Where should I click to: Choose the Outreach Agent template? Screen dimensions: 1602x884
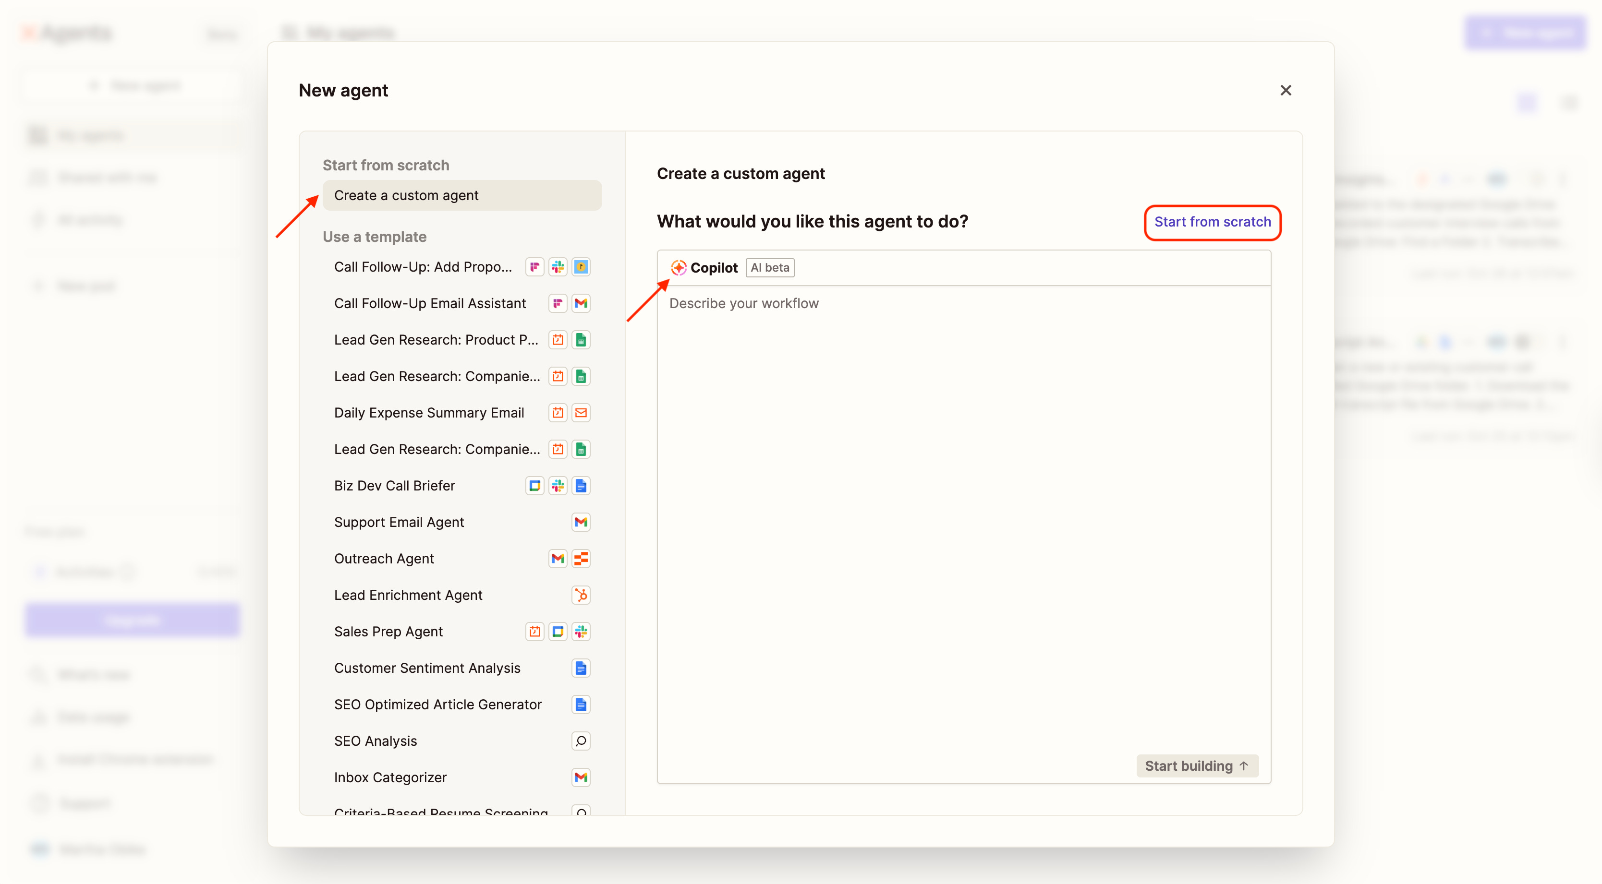[x=462, y=559]
